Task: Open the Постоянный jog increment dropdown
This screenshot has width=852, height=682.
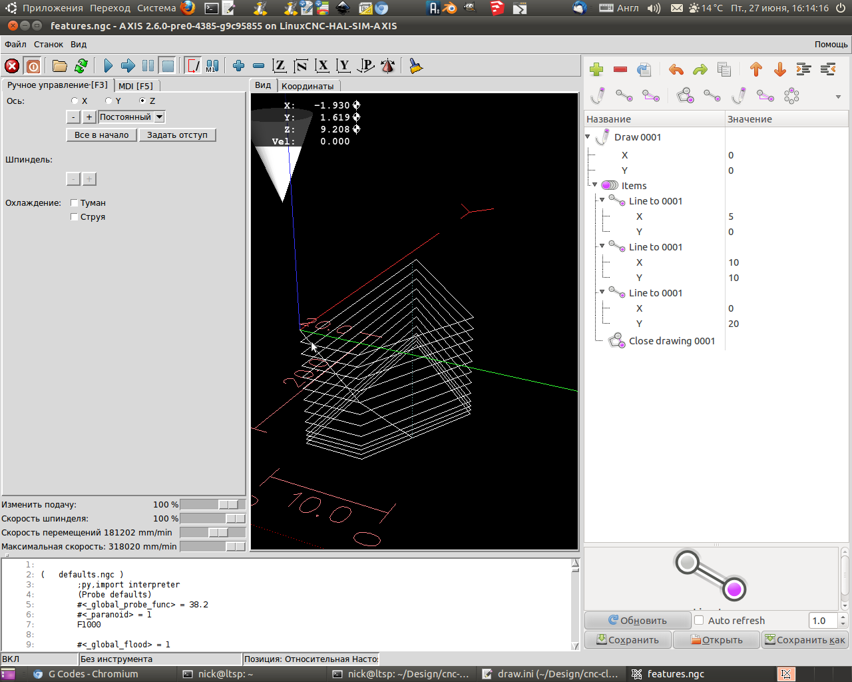Action: point(159,117)
